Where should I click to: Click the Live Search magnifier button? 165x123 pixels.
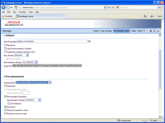pos(159,7)
